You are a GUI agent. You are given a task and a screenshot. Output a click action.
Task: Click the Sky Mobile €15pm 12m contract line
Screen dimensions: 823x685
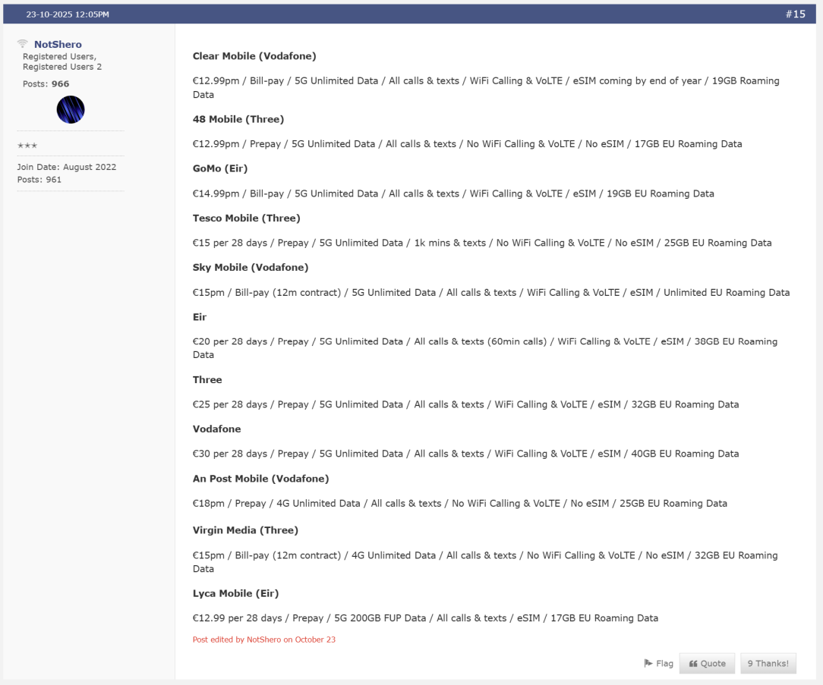click(x=491, y=293)
